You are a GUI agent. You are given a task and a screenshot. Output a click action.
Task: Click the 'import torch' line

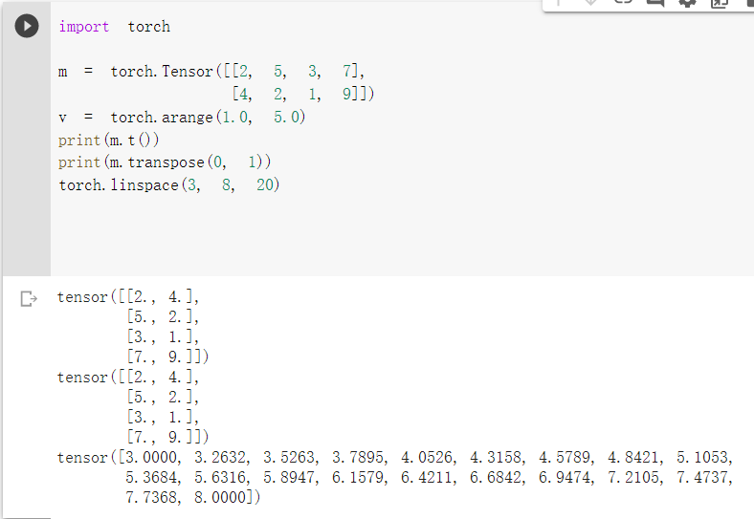tap(114, 27)
